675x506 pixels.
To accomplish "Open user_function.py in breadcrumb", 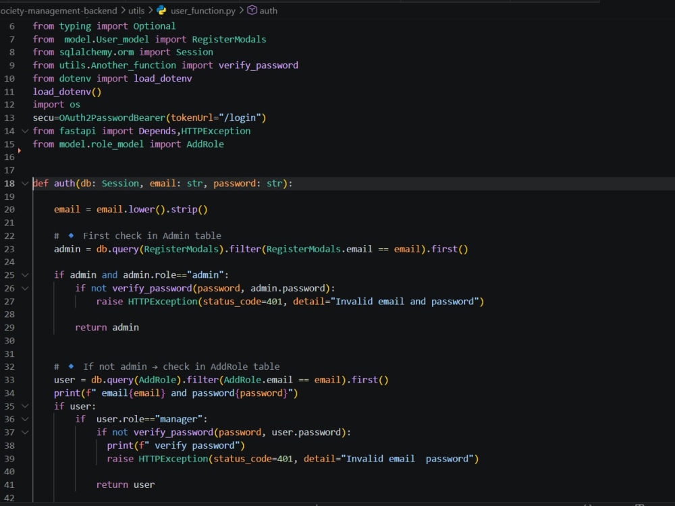I will pos(202,11).
